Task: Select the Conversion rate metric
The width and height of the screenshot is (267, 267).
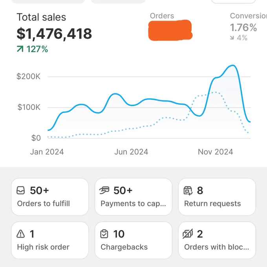Action: point(248,27)
